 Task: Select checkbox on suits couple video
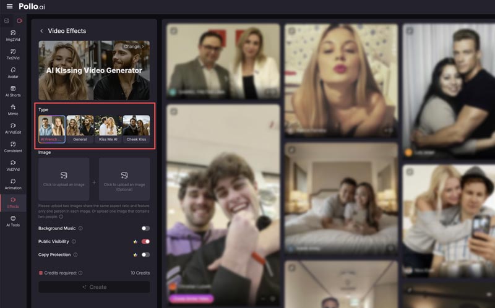[174, 31]
